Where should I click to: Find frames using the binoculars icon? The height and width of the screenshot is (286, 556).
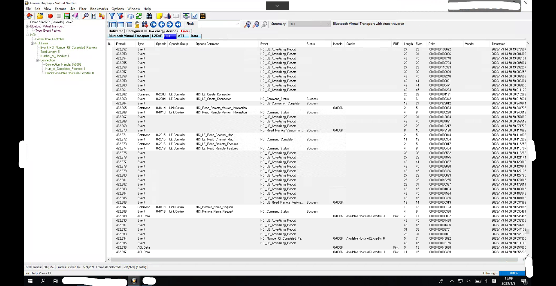(149, 16)
